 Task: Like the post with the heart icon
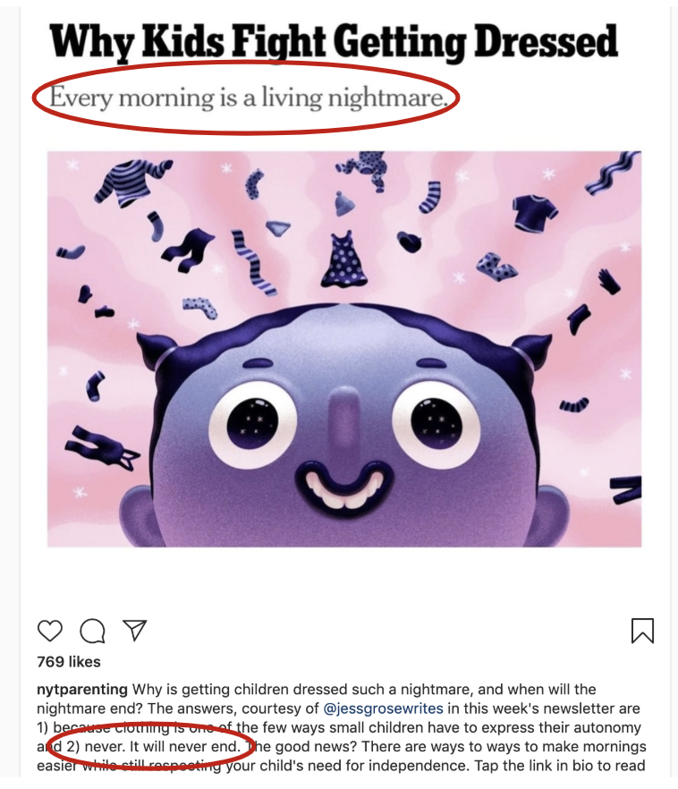point(50,631)
